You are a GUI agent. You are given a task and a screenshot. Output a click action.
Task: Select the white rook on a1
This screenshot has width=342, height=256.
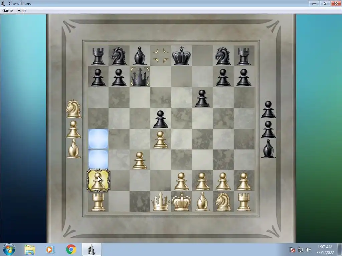click(98, 202)
